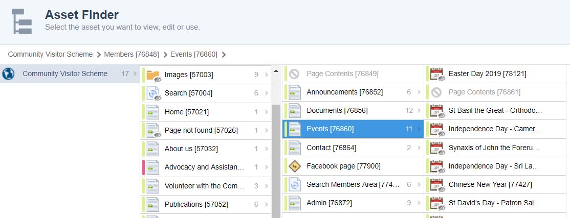Select St David's Day event
Screen dimensions: 570x218
pyautogui.click(x=494, y=203)
